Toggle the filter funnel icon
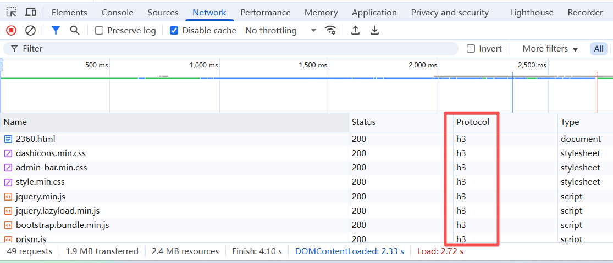Image resolution: width=613 pixels, height=263 pixels. tap(56, 30)
